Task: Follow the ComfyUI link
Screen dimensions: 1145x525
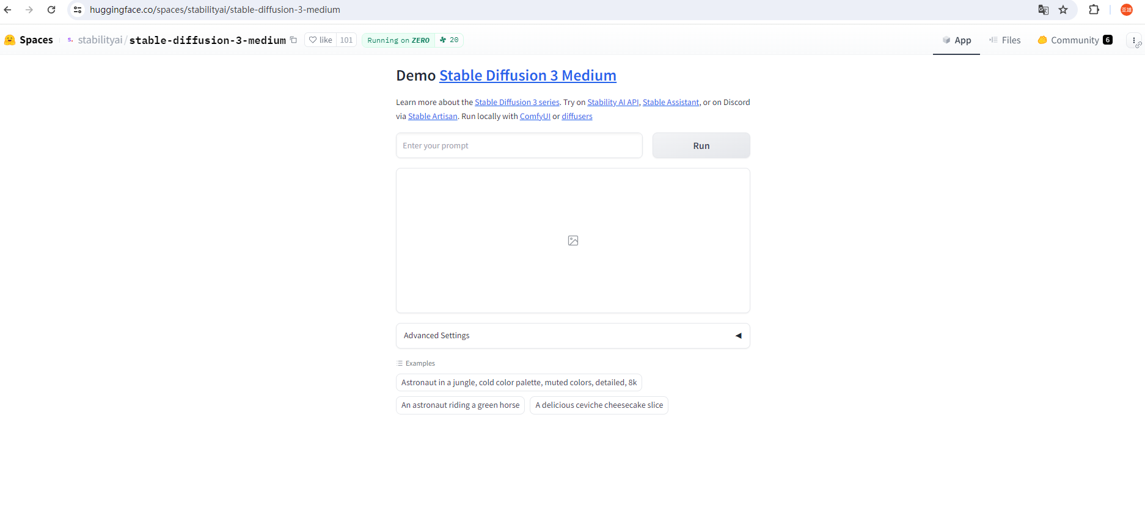Action: (535, 117)
